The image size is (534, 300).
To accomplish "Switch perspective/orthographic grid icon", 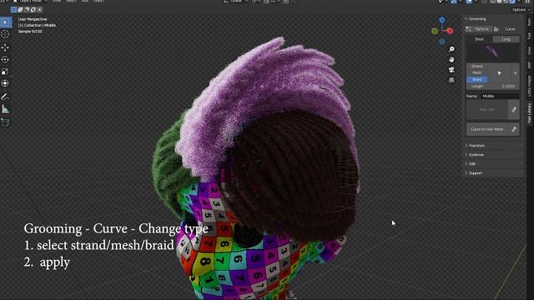I will click(451, 80).
